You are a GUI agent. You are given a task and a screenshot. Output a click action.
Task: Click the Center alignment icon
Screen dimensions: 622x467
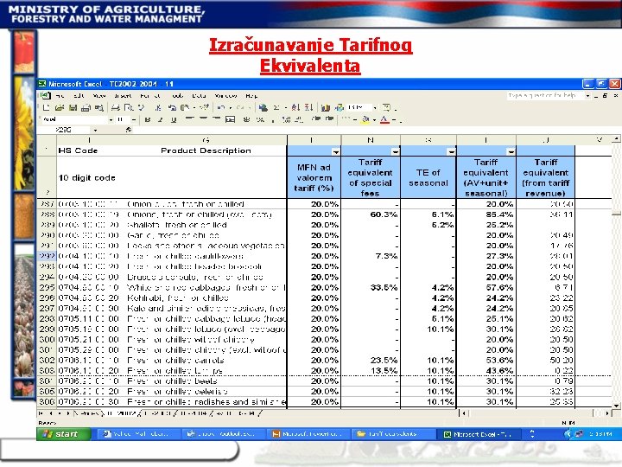pyautogui.click(x=203, y=119)
